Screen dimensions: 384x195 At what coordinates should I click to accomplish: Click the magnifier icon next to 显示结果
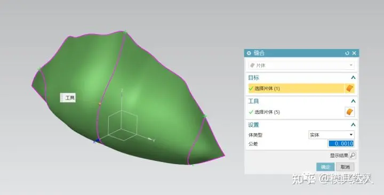pos(353,156)
